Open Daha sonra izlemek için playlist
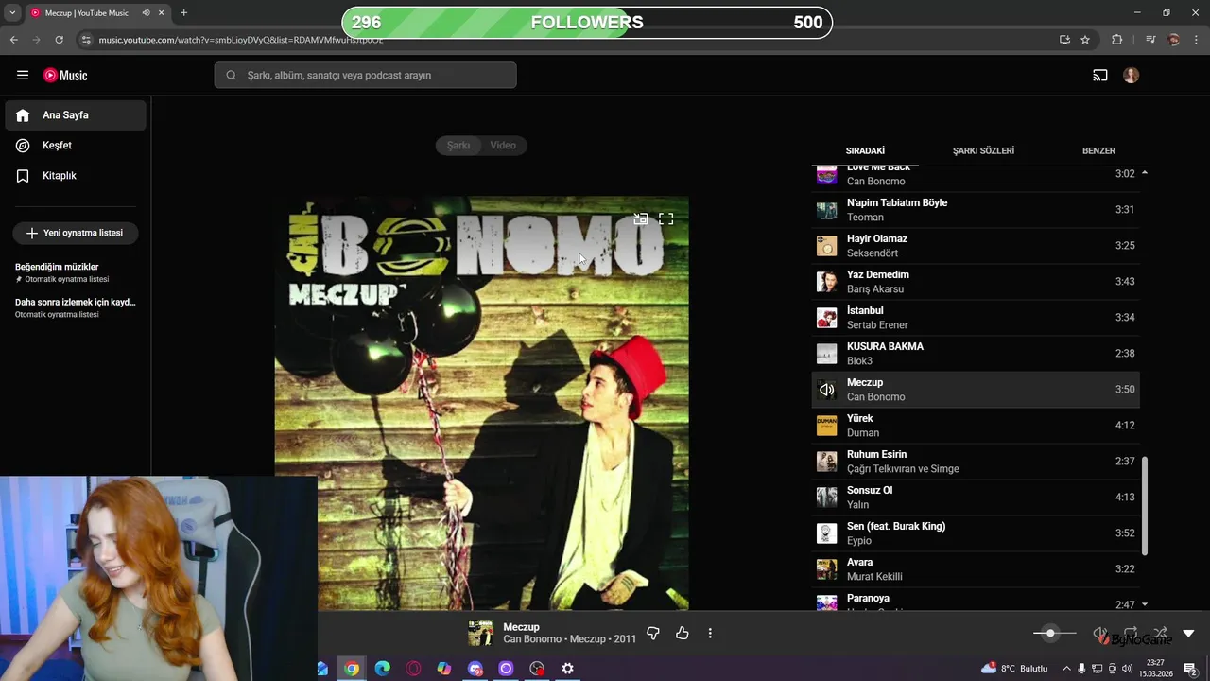This screenshot has height=681, width=1210. [x=76, y=307]
